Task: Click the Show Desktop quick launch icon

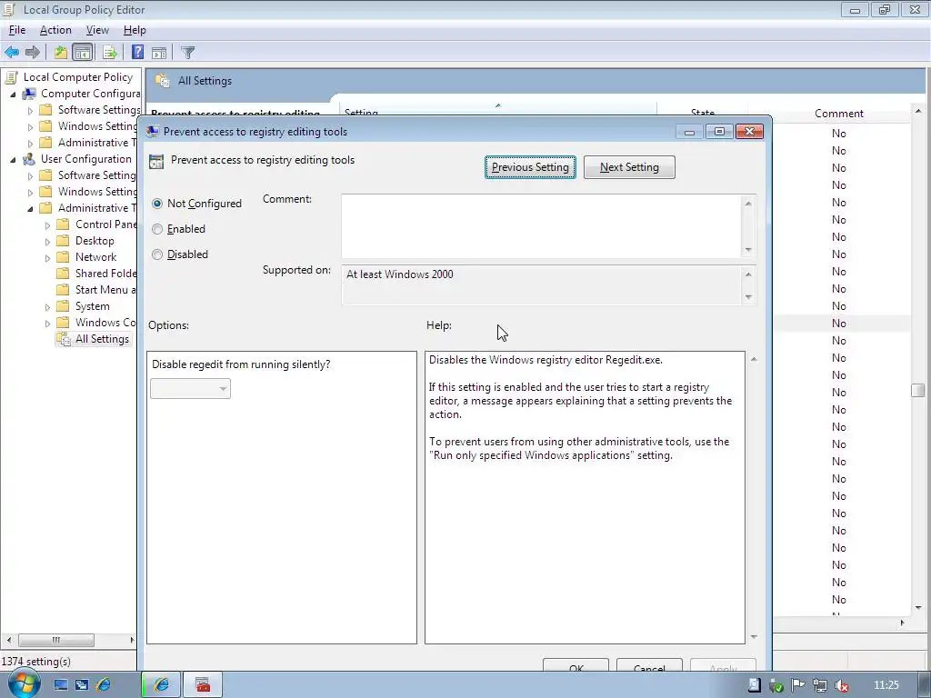Action: pos(61,685)
